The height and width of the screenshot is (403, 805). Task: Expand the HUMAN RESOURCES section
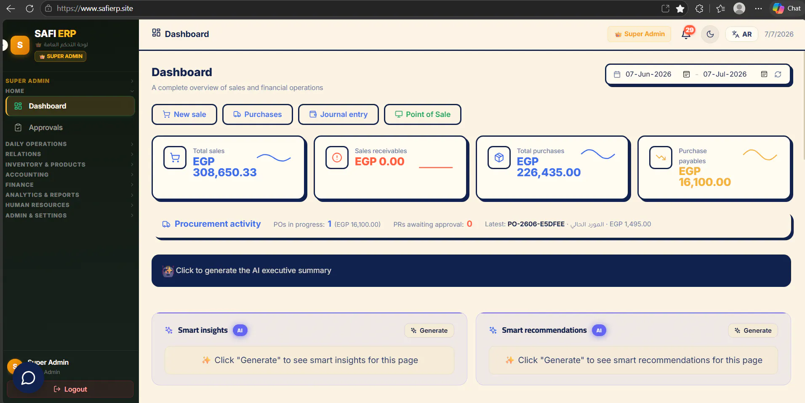69,205
